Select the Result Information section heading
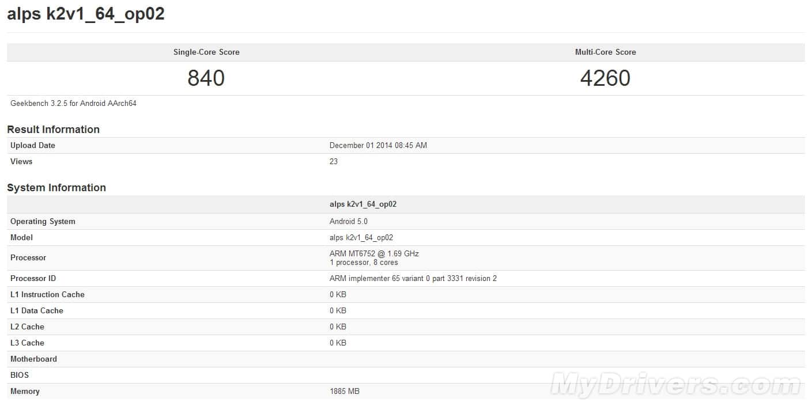 53,130
